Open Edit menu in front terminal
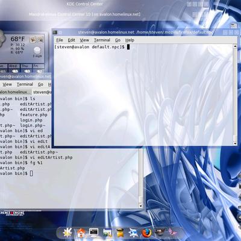241x241 pixels. [x=71, y=40]
